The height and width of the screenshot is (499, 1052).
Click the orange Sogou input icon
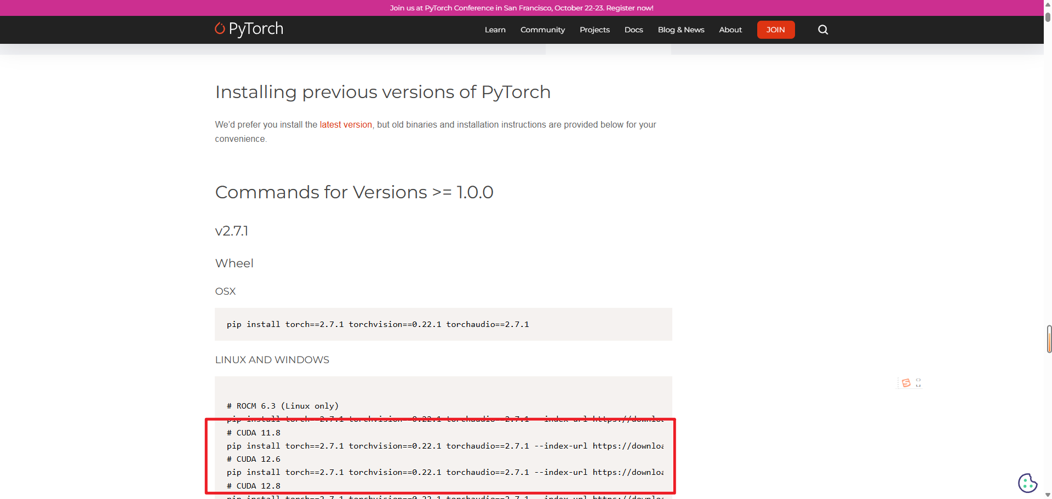[x=906, y=383]
